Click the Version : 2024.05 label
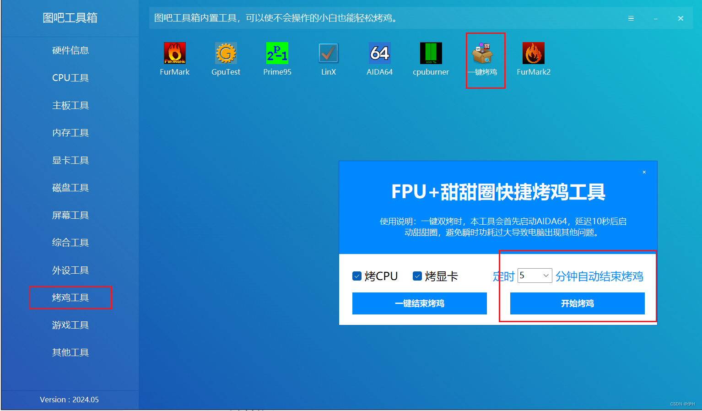 tap(69, 400)
